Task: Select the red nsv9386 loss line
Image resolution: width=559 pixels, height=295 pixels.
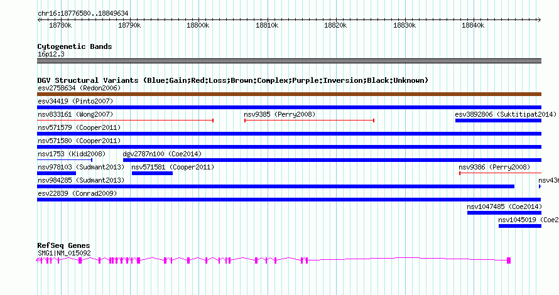Action: [500, 173]
